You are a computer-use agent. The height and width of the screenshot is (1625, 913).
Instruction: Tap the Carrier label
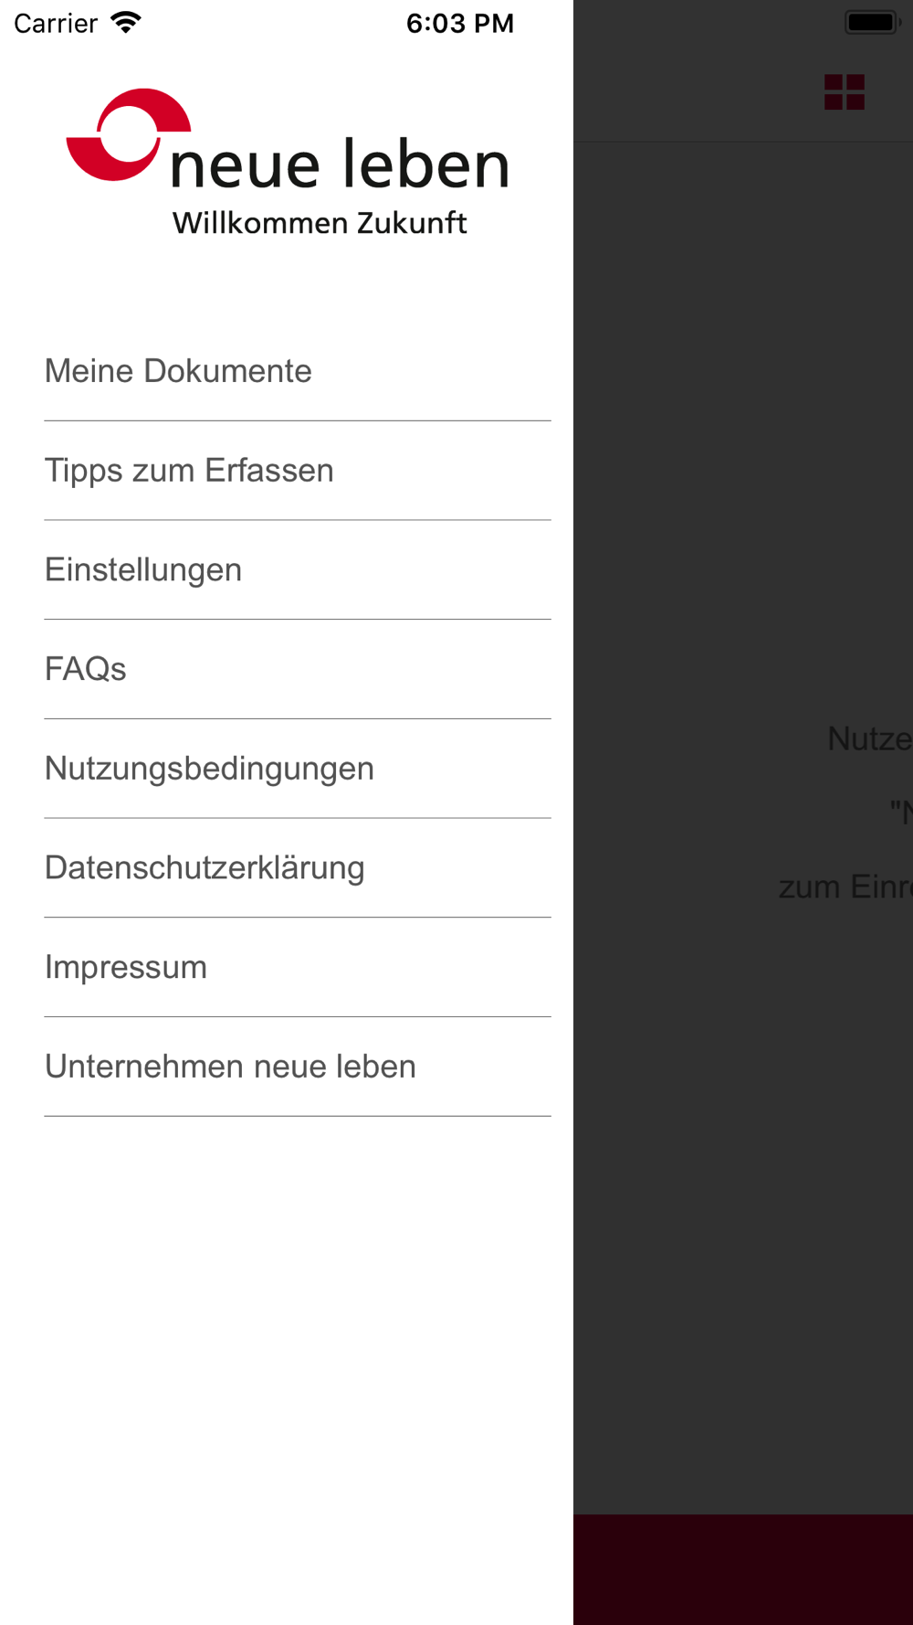[x=56, y=23]
